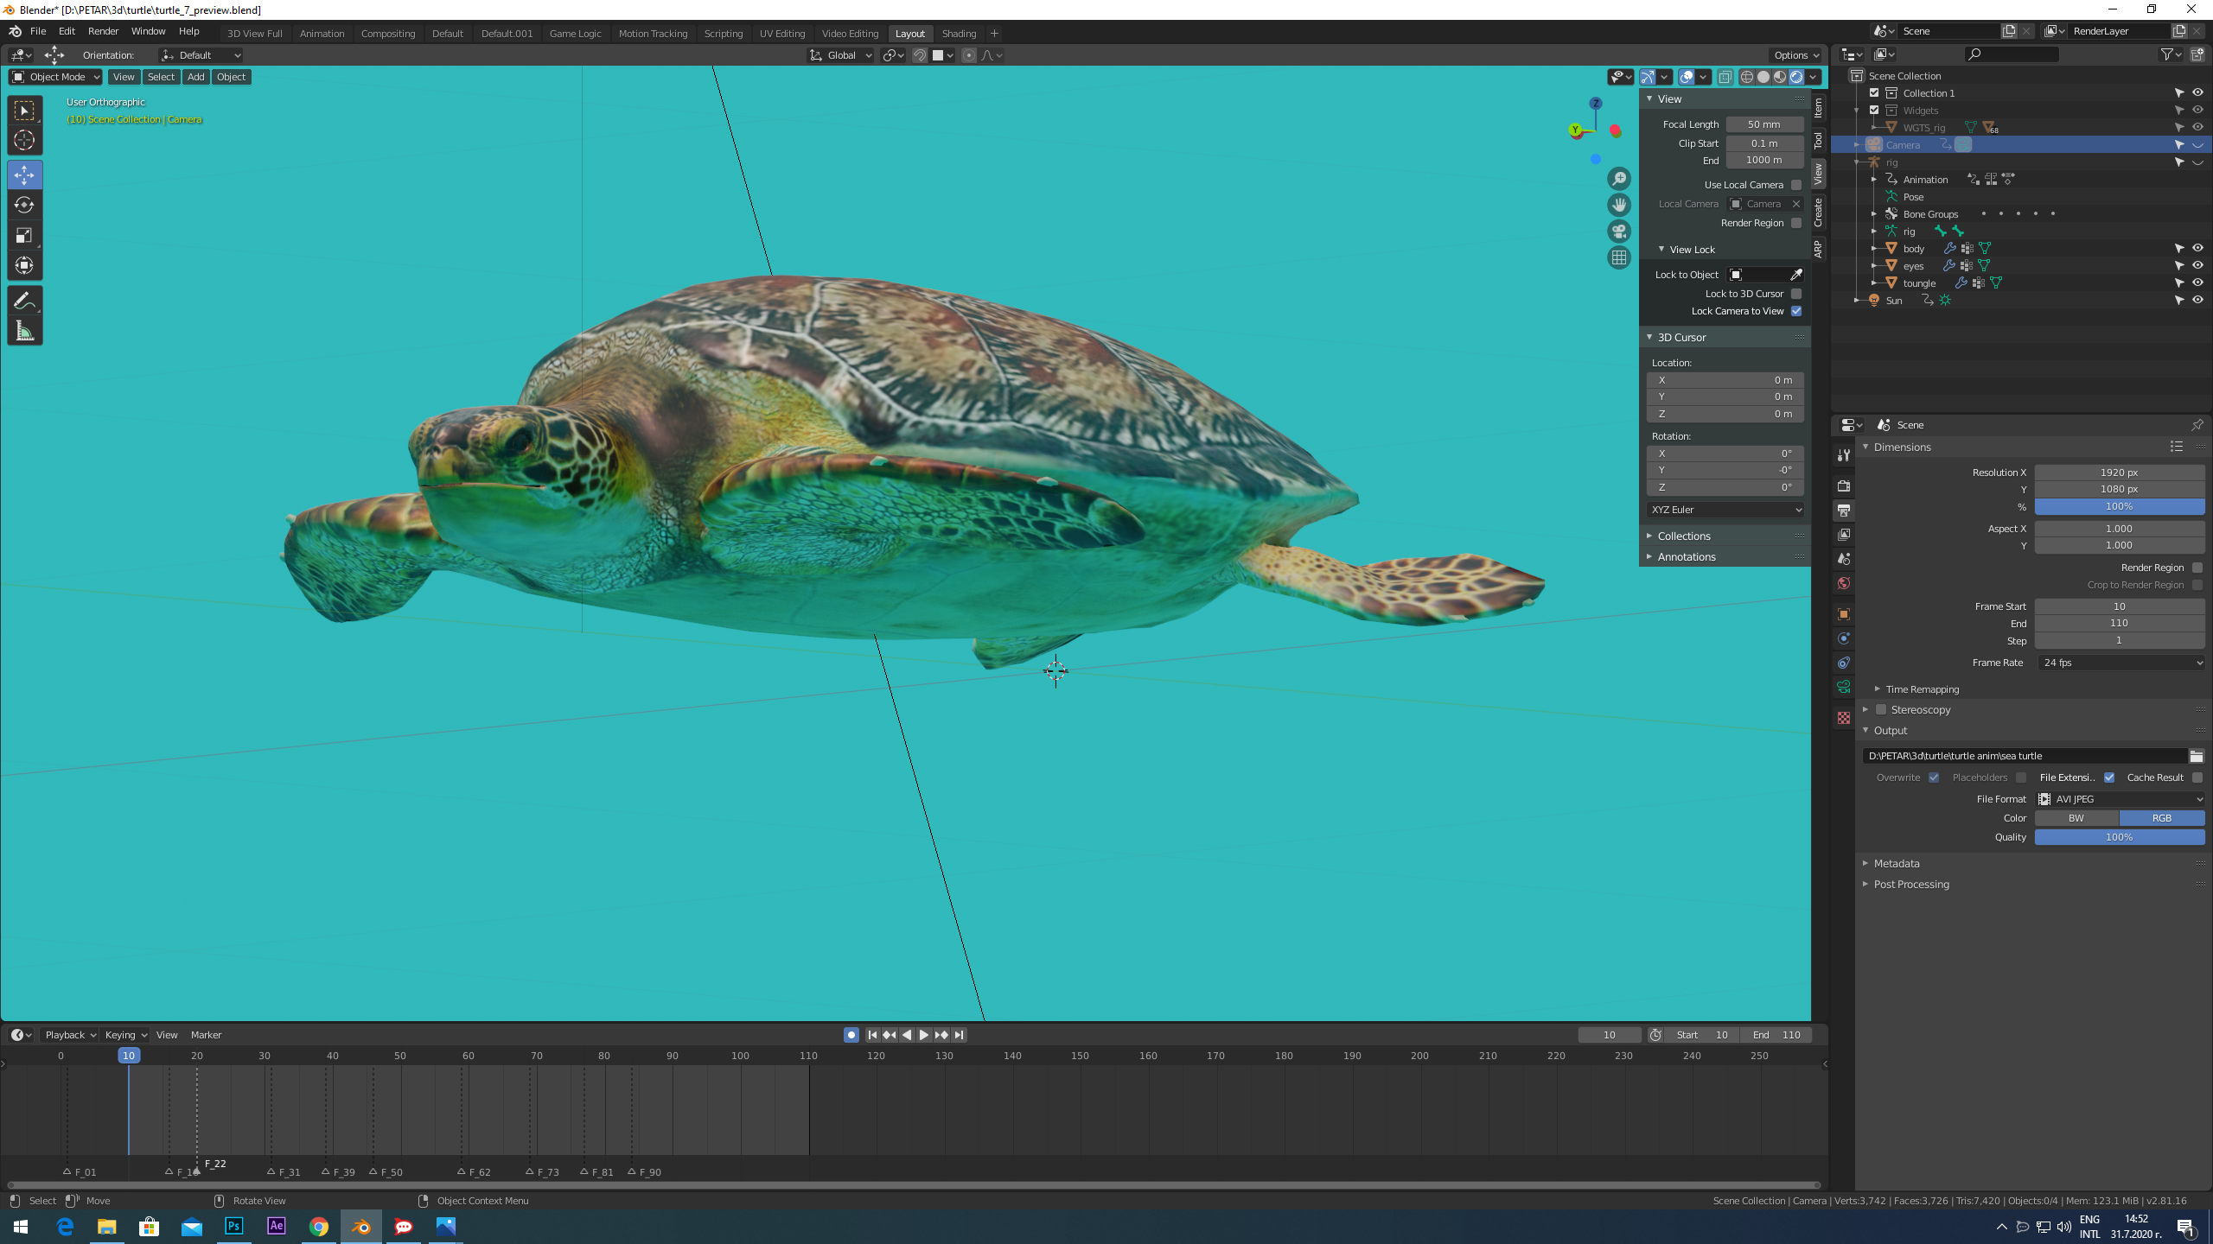Image resolution: width=2213 pixels, height=1244 pixels.
Task: Open the Render menu
Action: pos(103,31)
